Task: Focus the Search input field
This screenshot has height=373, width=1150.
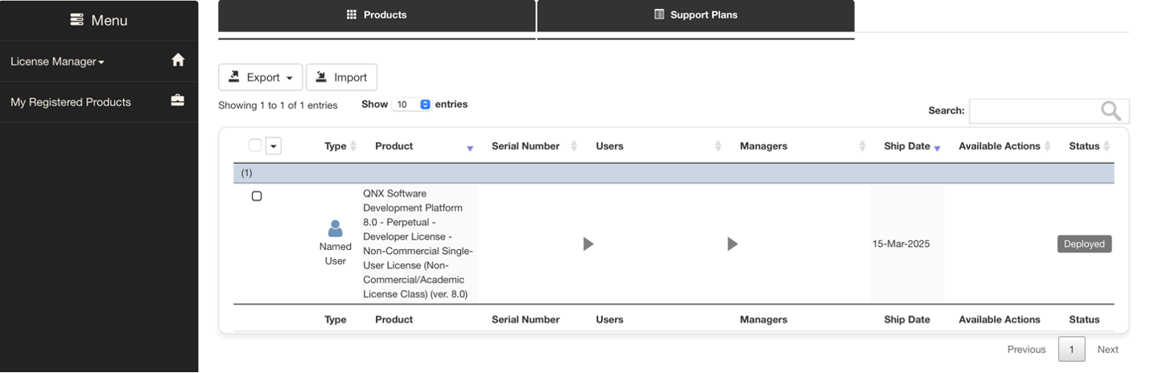Action: coord(1049,111)
